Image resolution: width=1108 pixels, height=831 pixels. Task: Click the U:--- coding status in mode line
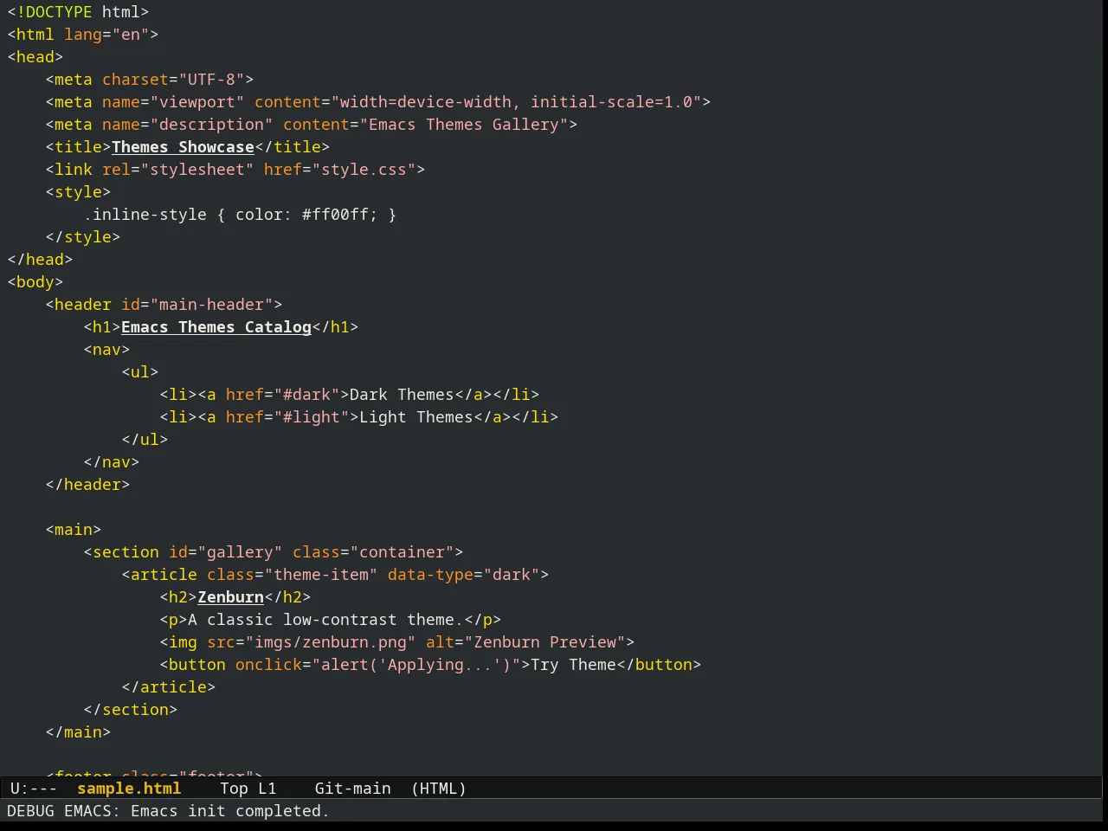pos(34,789)
